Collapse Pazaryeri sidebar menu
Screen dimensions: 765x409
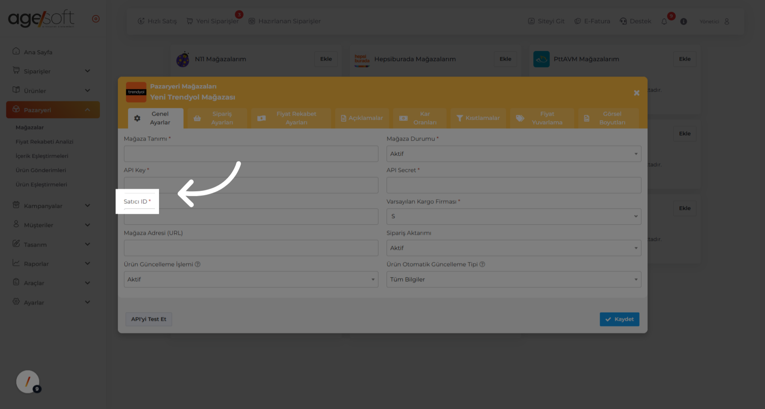[x=53, y=110]
